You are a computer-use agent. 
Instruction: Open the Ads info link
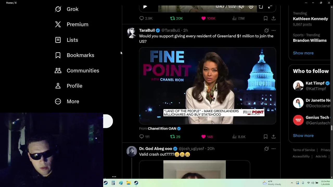[321, 157]
